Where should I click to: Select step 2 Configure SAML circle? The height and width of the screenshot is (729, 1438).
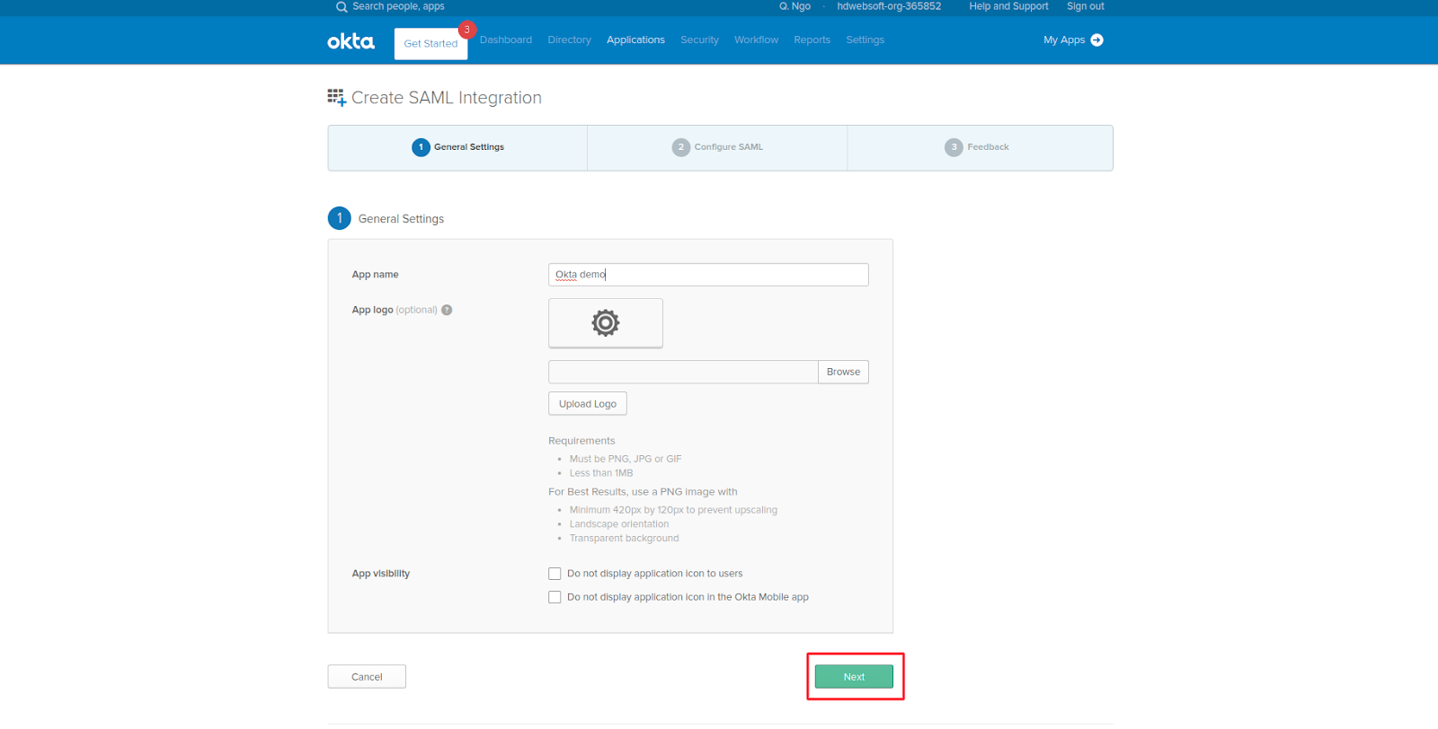(681, 147)
